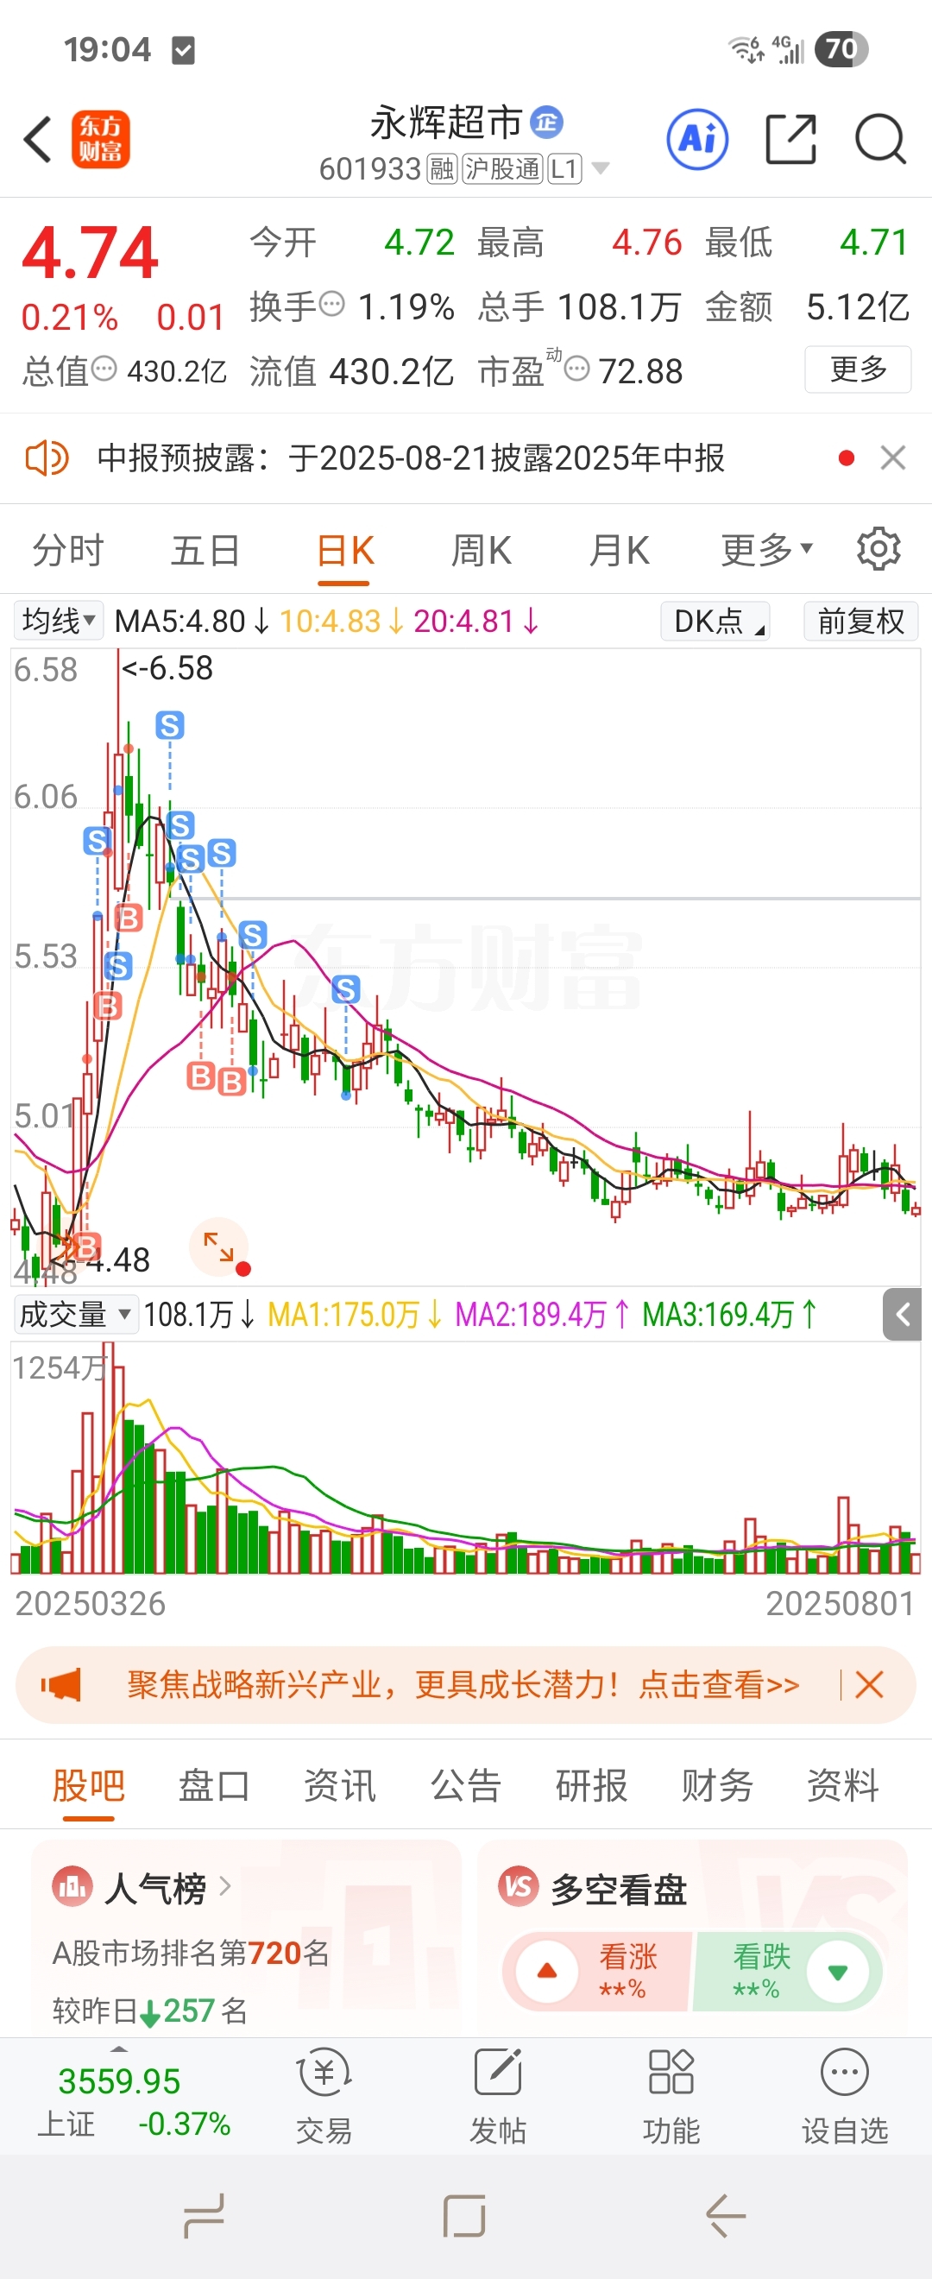Open 聚焦战略新兴产业 promotion link
932x2279 pixels.
[x=463, y=1684]
